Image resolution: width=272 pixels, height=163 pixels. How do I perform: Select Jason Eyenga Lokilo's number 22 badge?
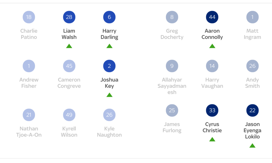252,111
